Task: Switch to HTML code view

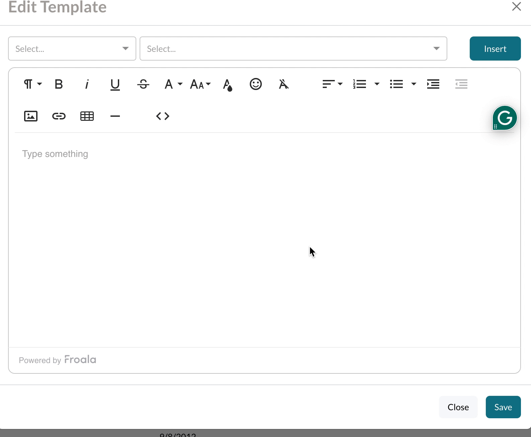Action: 163,116
